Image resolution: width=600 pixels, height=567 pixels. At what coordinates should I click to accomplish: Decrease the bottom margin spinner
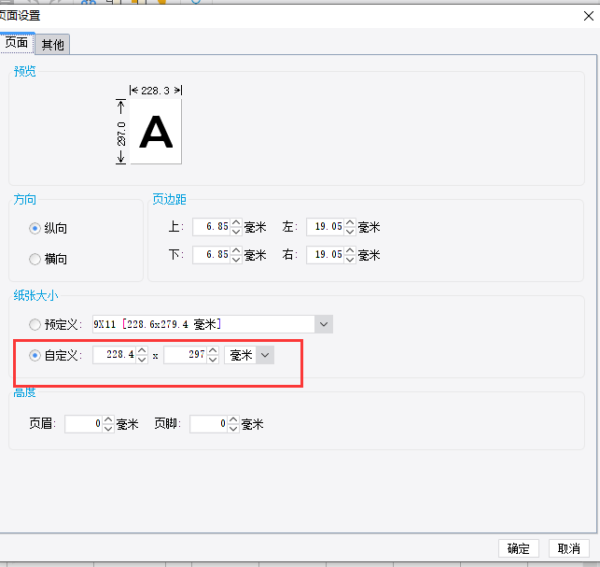point(236,260)
